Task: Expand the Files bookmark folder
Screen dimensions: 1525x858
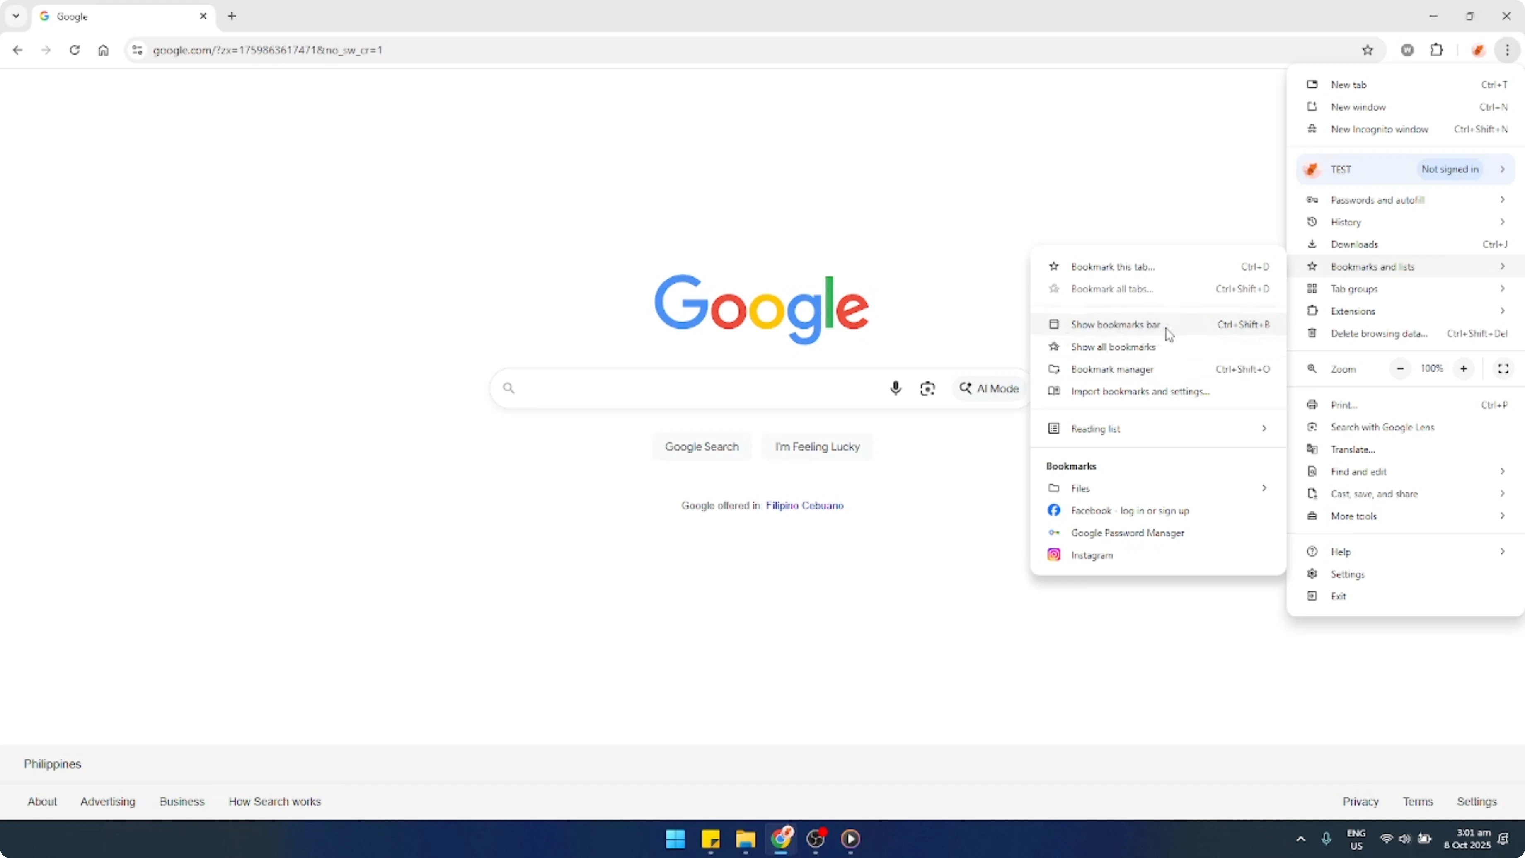Action: (x=1158, y=489)
